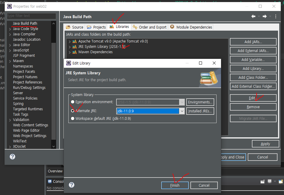Click the Add Class Folder... button
This screenshot has width=284, height=195.
coord(253,77)
